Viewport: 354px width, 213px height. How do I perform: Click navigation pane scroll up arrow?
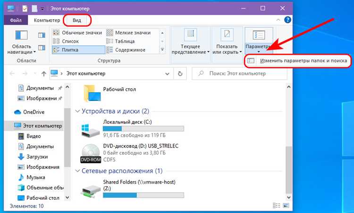click(67, 87)
